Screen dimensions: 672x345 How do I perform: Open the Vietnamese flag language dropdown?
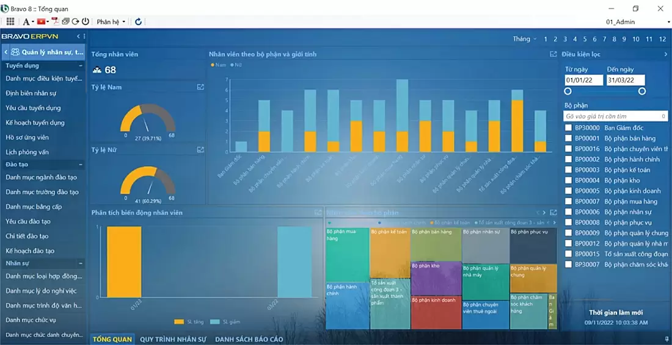(44, 21)
